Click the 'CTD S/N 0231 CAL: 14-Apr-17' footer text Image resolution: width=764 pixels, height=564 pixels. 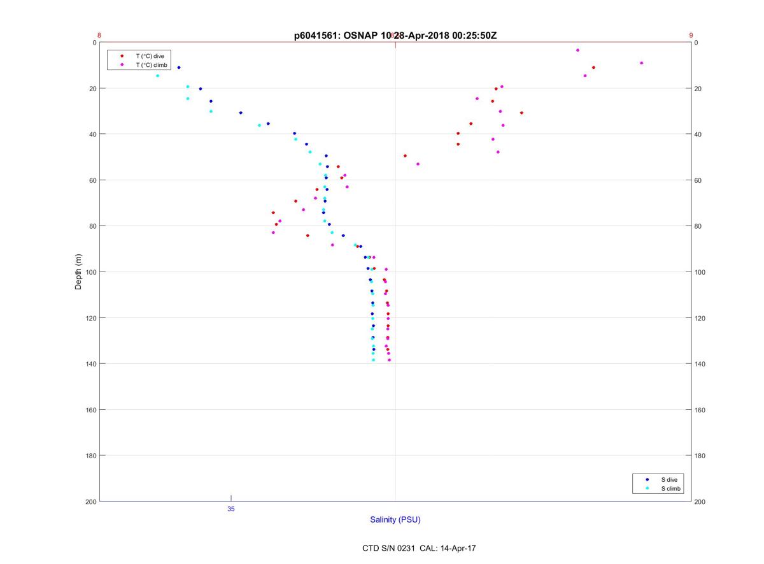tap(418, 548)
